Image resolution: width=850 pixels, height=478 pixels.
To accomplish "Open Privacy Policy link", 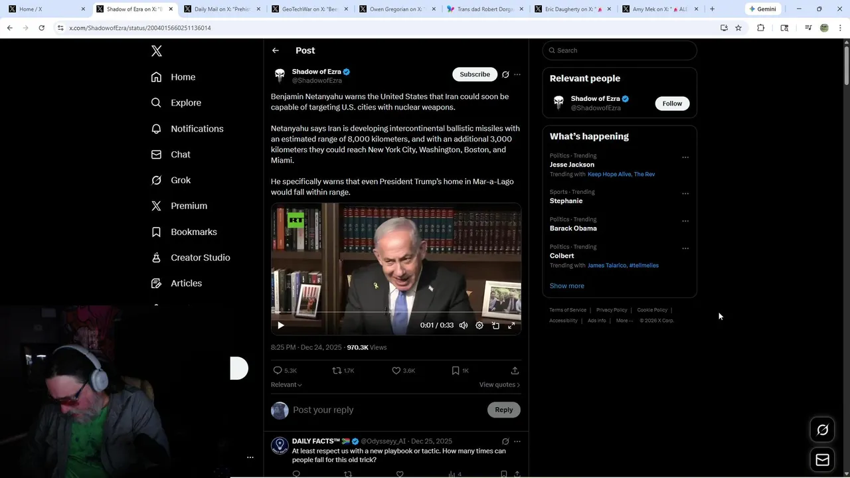I will [x=612, y=310].
